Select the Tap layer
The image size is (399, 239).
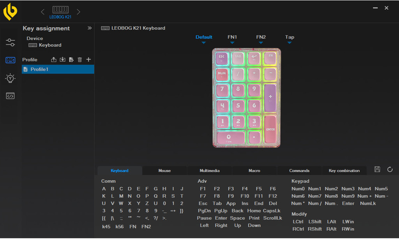pos(290,37)
